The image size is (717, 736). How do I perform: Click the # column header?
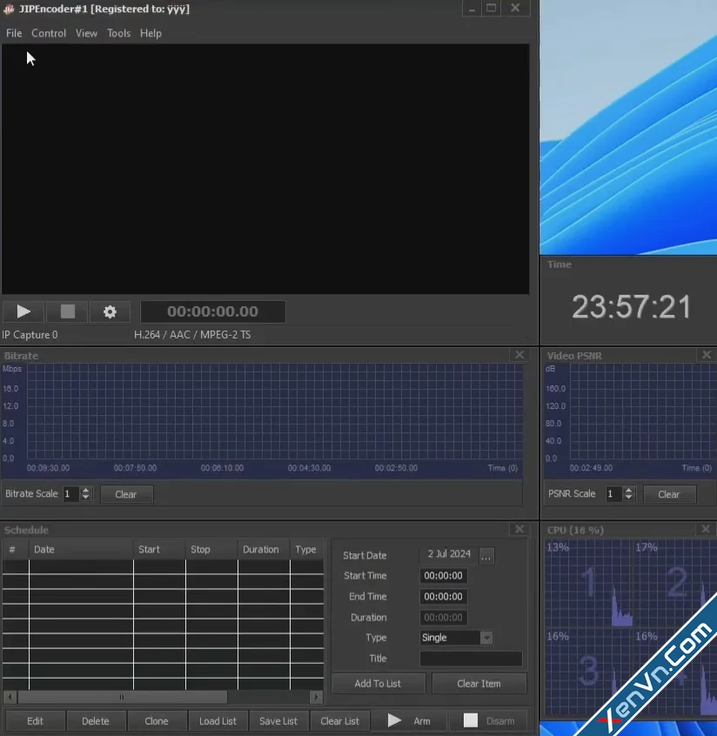click(x=16, y=549)
